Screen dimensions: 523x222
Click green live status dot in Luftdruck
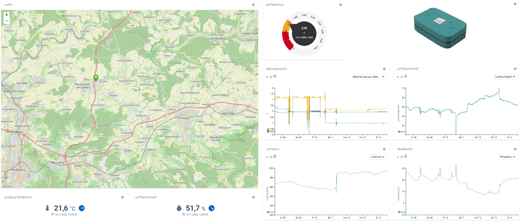267,157
